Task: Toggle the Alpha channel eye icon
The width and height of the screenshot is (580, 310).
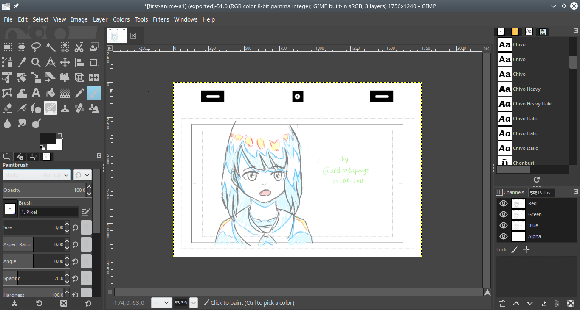Action: (504, 236)
